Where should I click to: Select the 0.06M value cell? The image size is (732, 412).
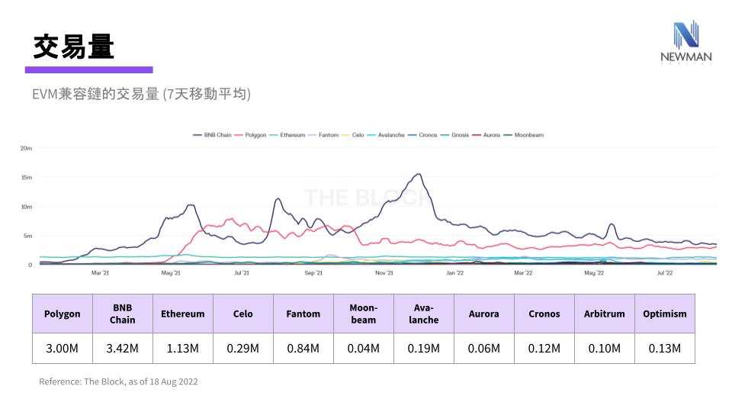484,348
